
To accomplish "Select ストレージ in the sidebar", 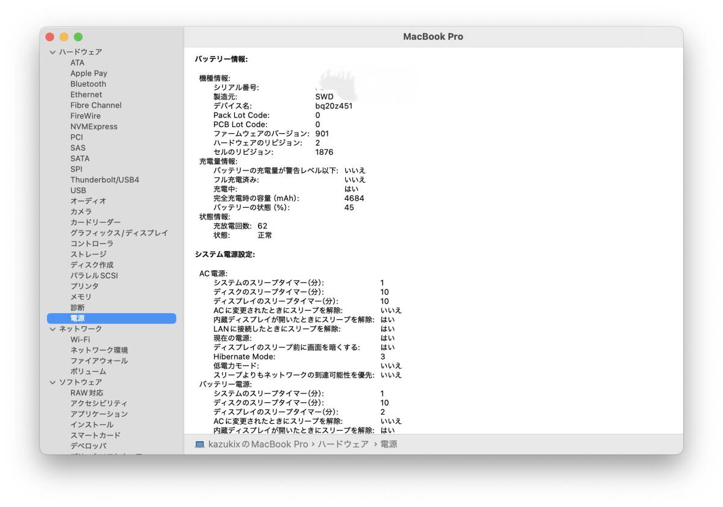I will click(88, 254).
